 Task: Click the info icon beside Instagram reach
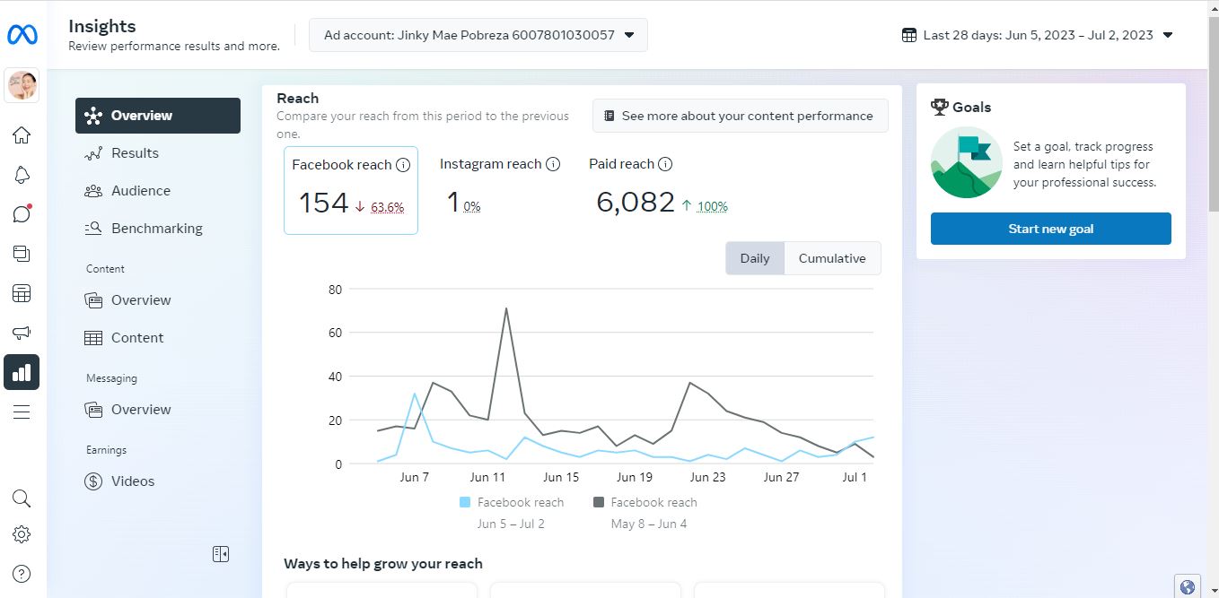553,164
